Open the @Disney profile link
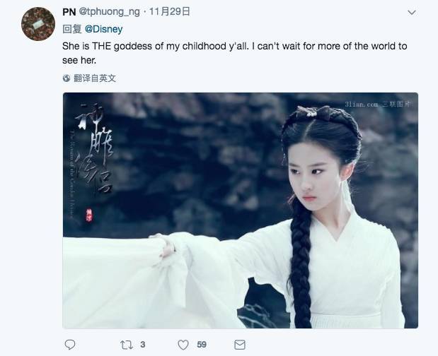Screen dimensions: 438x356 (103, 29)
